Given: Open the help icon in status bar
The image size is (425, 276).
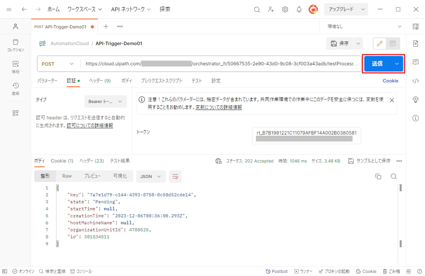Looking at the screenshot, I should point(419,271).
